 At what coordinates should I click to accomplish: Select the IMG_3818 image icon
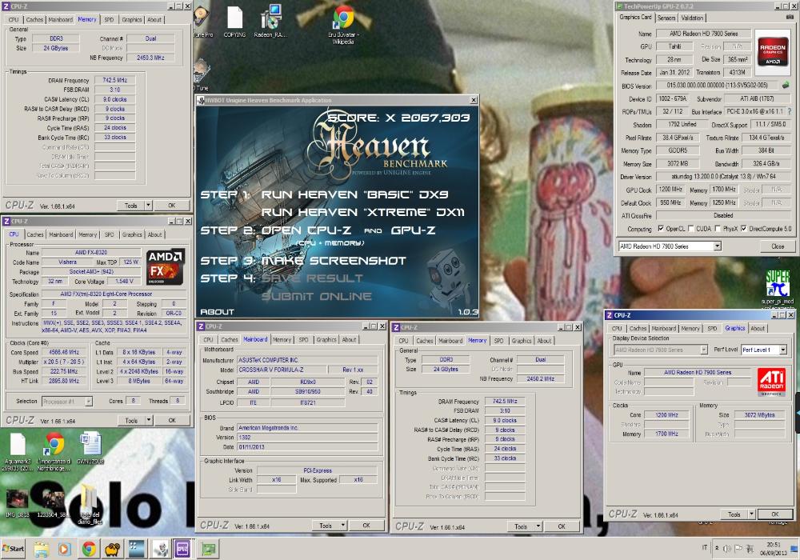click(x=17, y=504)
